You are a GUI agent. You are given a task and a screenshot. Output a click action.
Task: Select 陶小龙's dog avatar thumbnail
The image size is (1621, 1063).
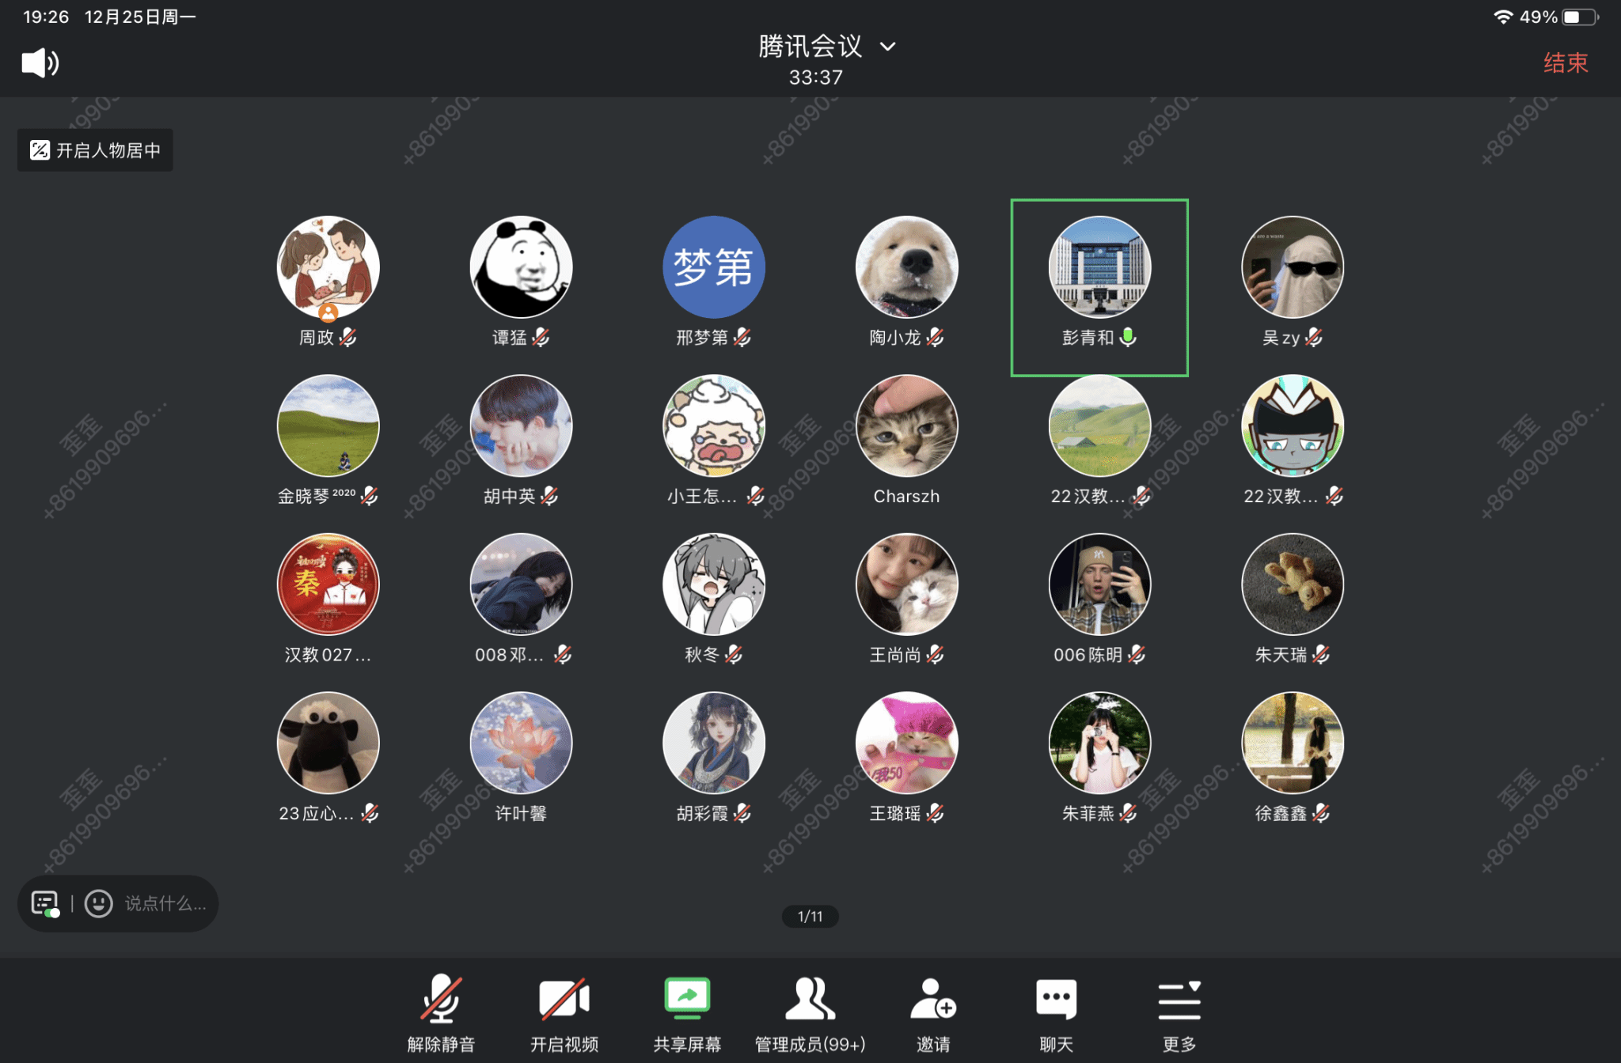tap(906, 267)
